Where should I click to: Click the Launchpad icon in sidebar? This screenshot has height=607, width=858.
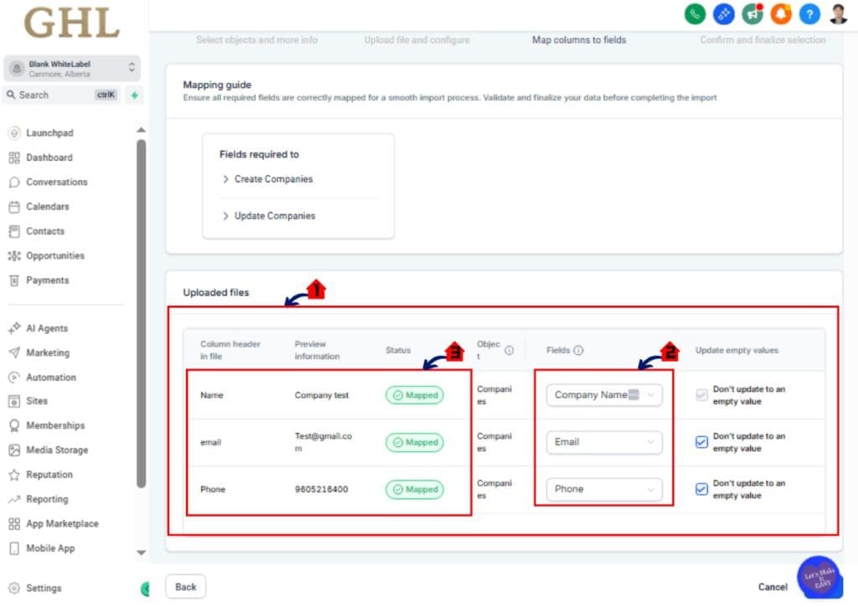pos(16,133)
